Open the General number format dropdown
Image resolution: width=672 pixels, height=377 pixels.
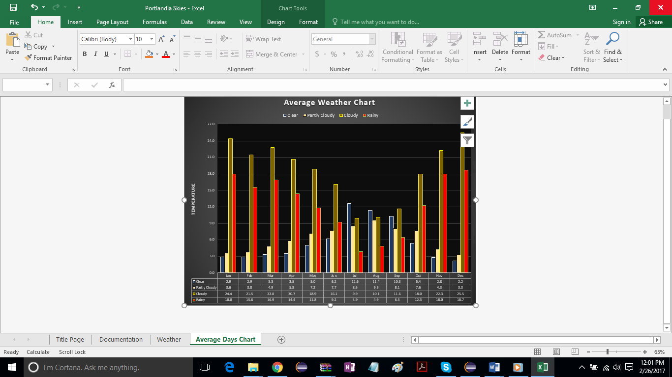[372, 39]
